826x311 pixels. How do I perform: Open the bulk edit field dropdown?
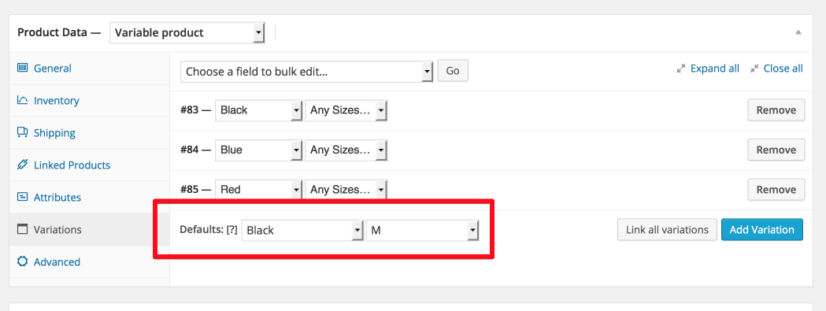(x=306, y=71)
